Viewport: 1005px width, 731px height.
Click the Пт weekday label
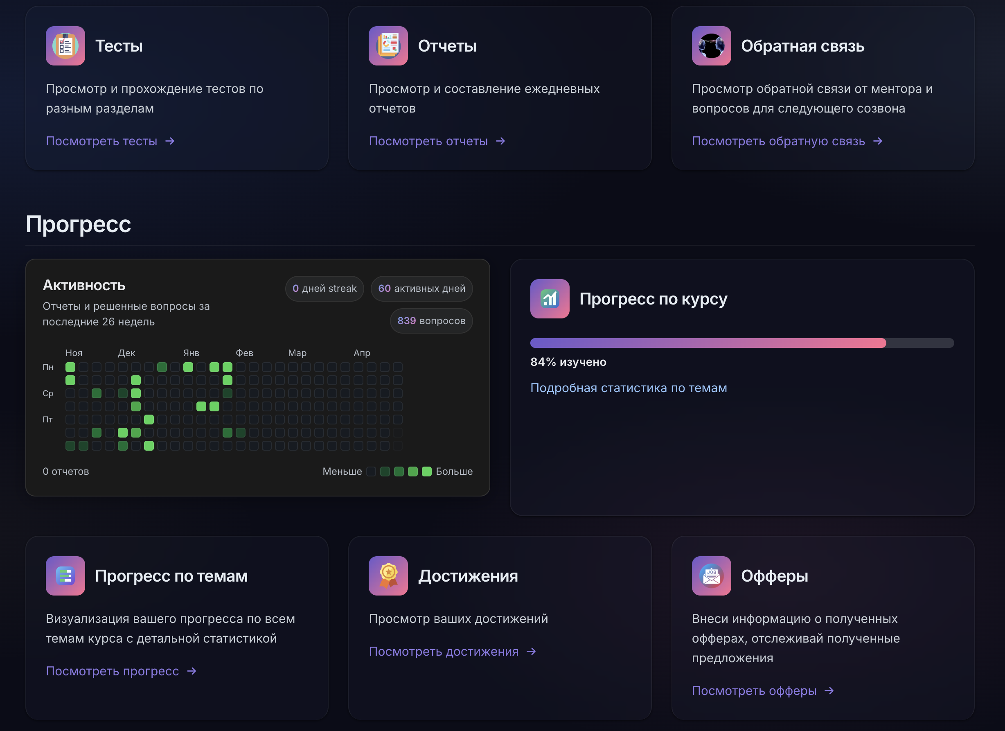pyautogui.click(x=47, y=420)
